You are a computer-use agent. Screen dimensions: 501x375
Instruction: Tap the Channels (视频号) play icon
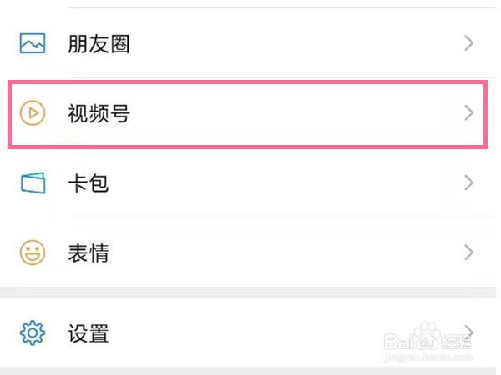(x=33, y=113)
